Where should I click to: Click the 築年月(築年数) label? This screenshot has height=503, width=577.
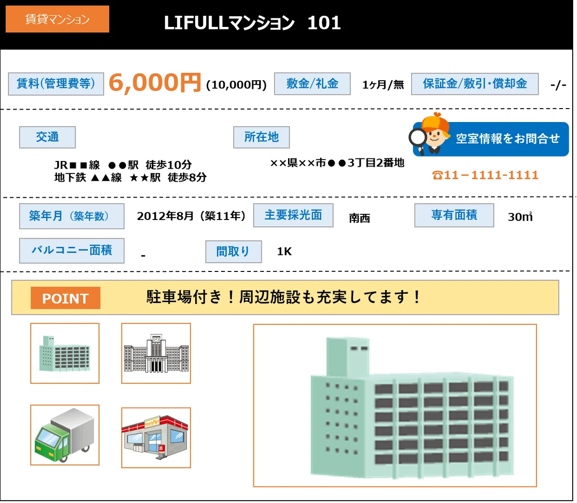point(72,216)
